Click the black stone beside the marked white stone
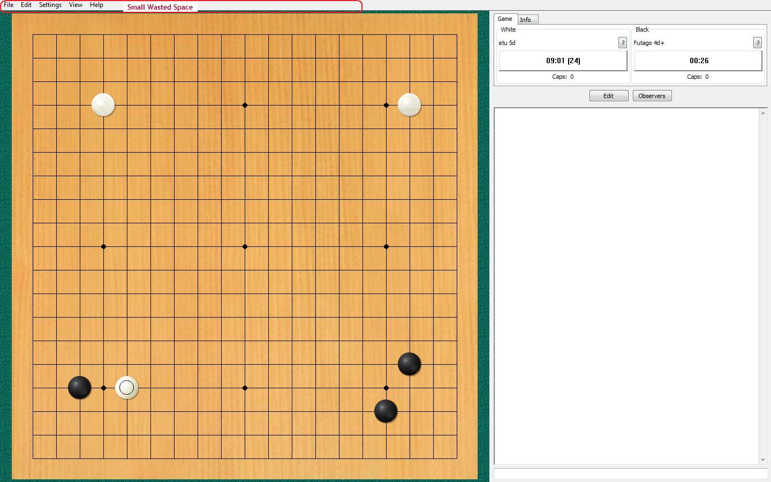771x482 pixels. tap(80, 388)
